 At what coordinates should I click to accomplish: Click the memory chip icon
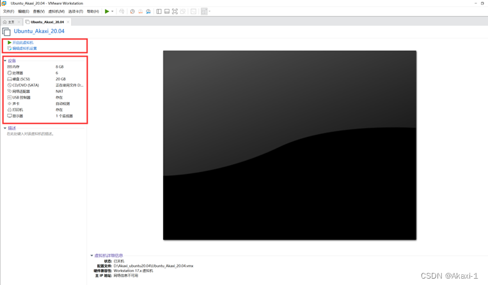[10, 67]
